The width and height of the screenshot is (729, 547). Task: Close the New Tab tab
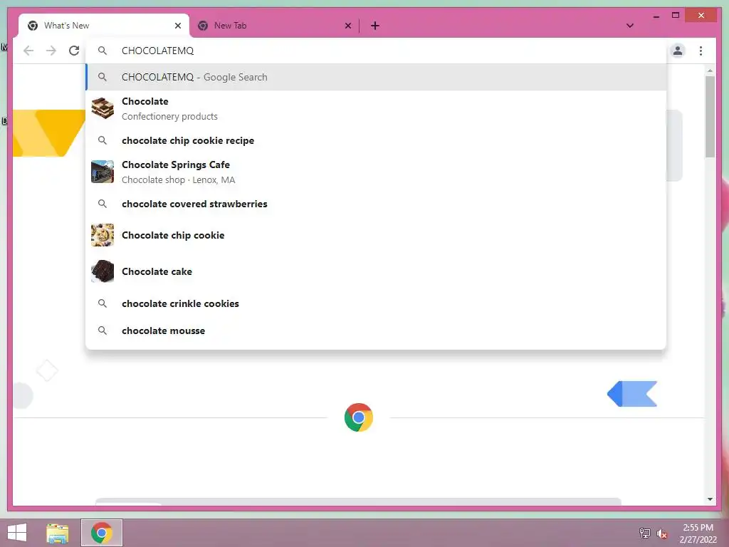347,26
